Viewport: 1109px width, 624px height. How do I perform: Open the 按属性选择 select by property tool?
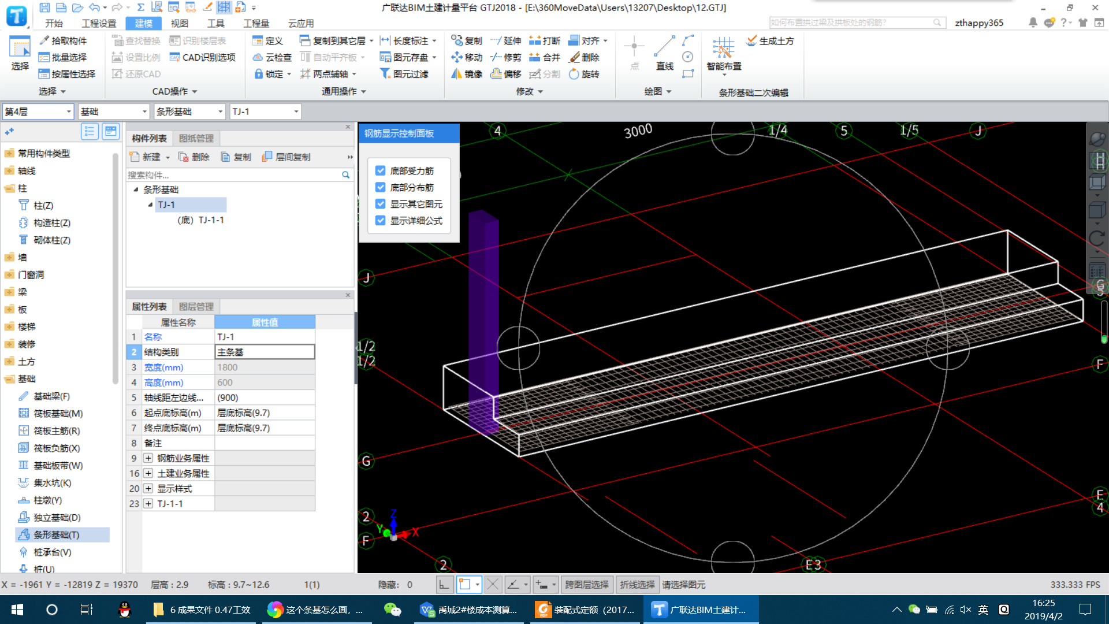[x=66, y=74]
